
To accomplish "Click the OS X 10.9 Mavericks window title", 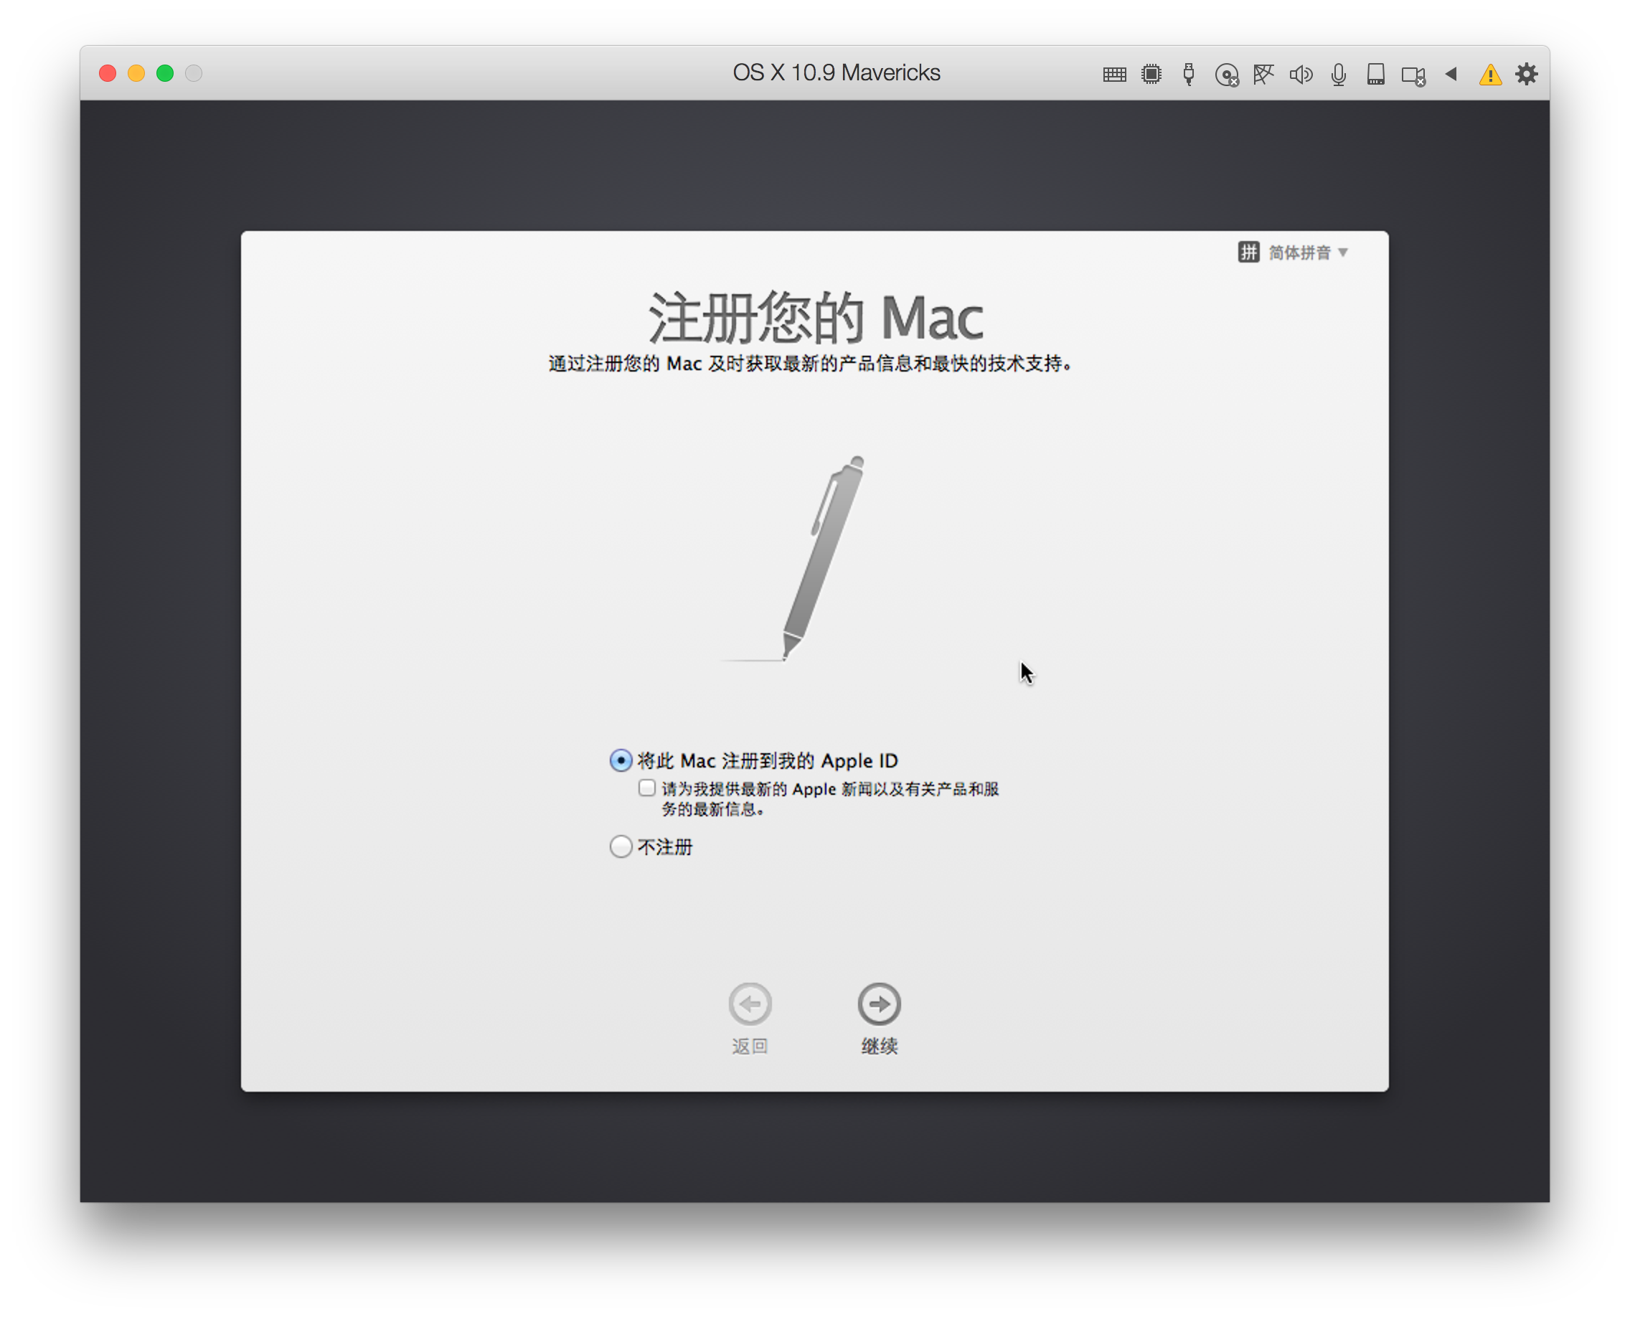I will point(837,72).
